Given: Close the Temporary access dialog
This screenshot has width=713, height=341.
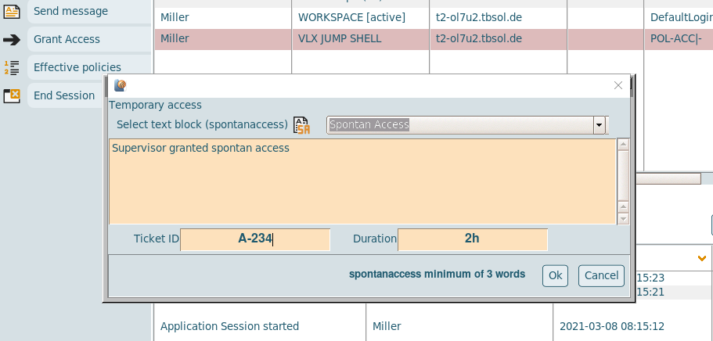Looking at the screenshot, I should click(618, 85).
